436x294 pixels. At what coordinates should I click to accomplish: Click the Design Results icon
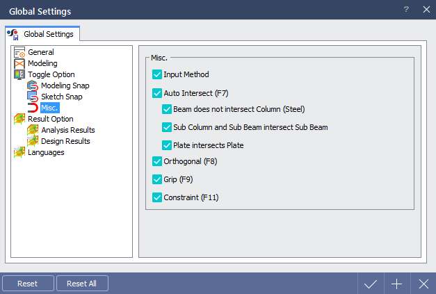(33, 141)
